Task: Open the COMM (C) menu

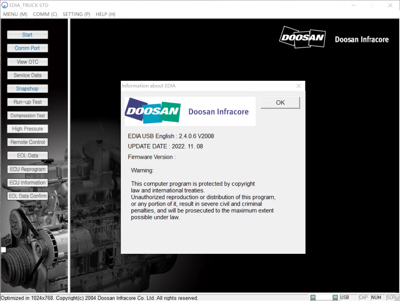Action: coord(45,14)
